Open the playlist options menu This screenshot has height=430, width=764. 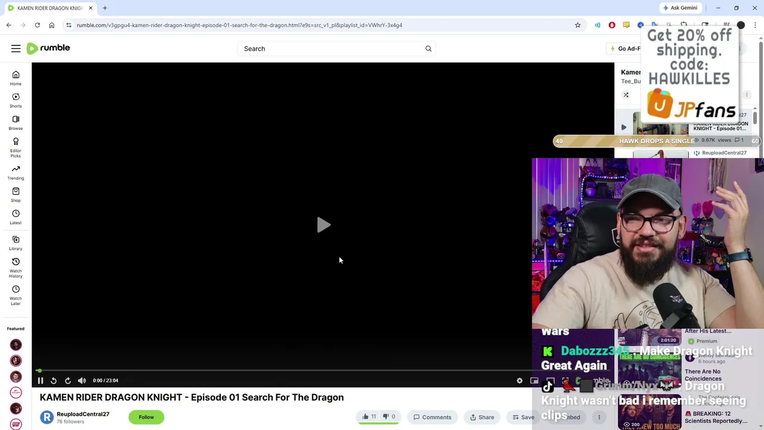[747, 95]
